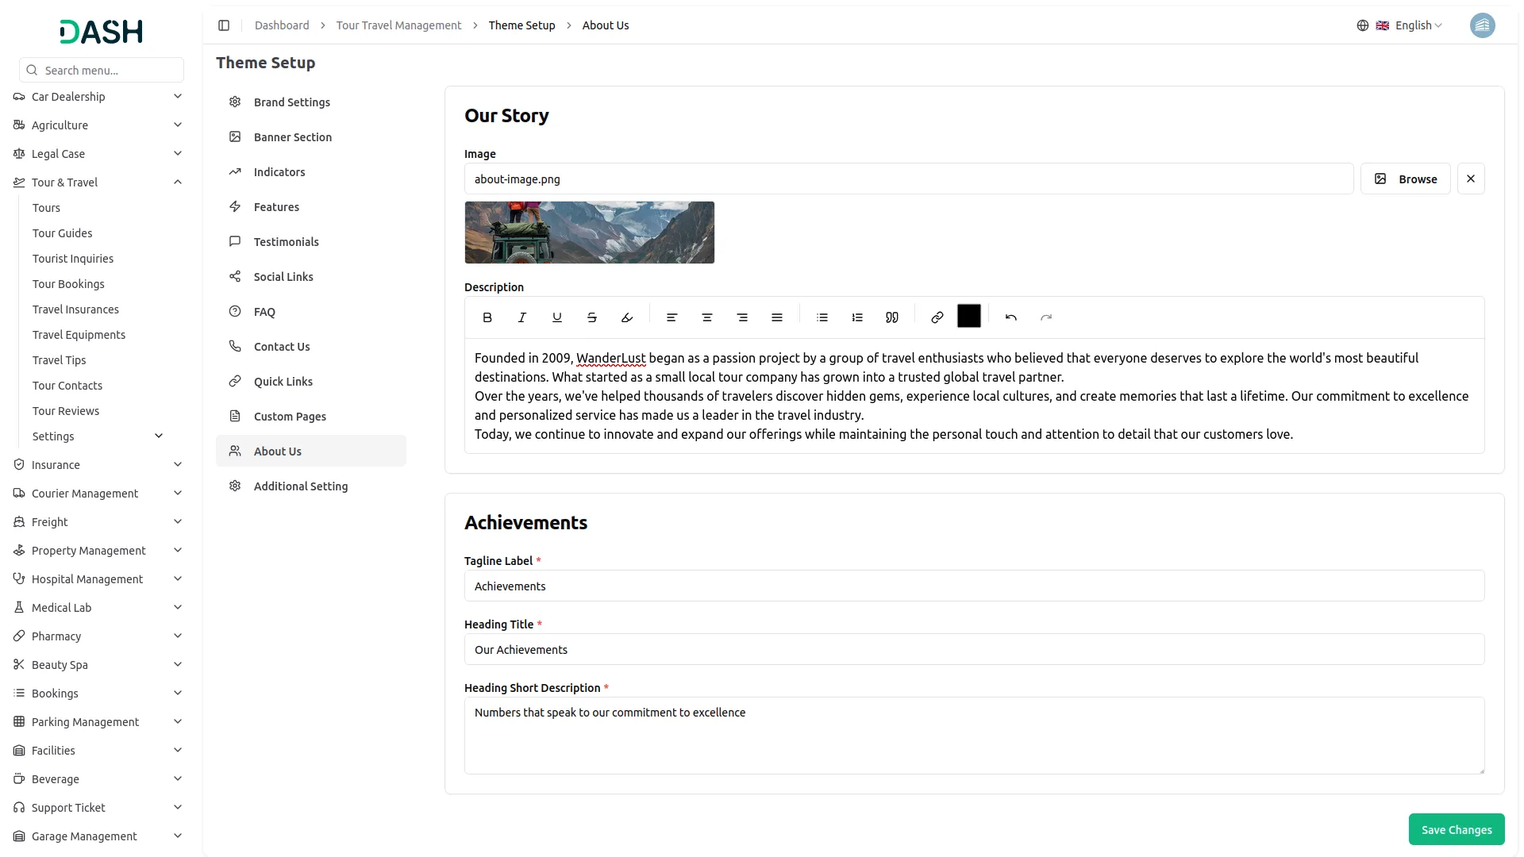
Task: Toggle the sidebar with the panel icon
Action: [224, 25]
